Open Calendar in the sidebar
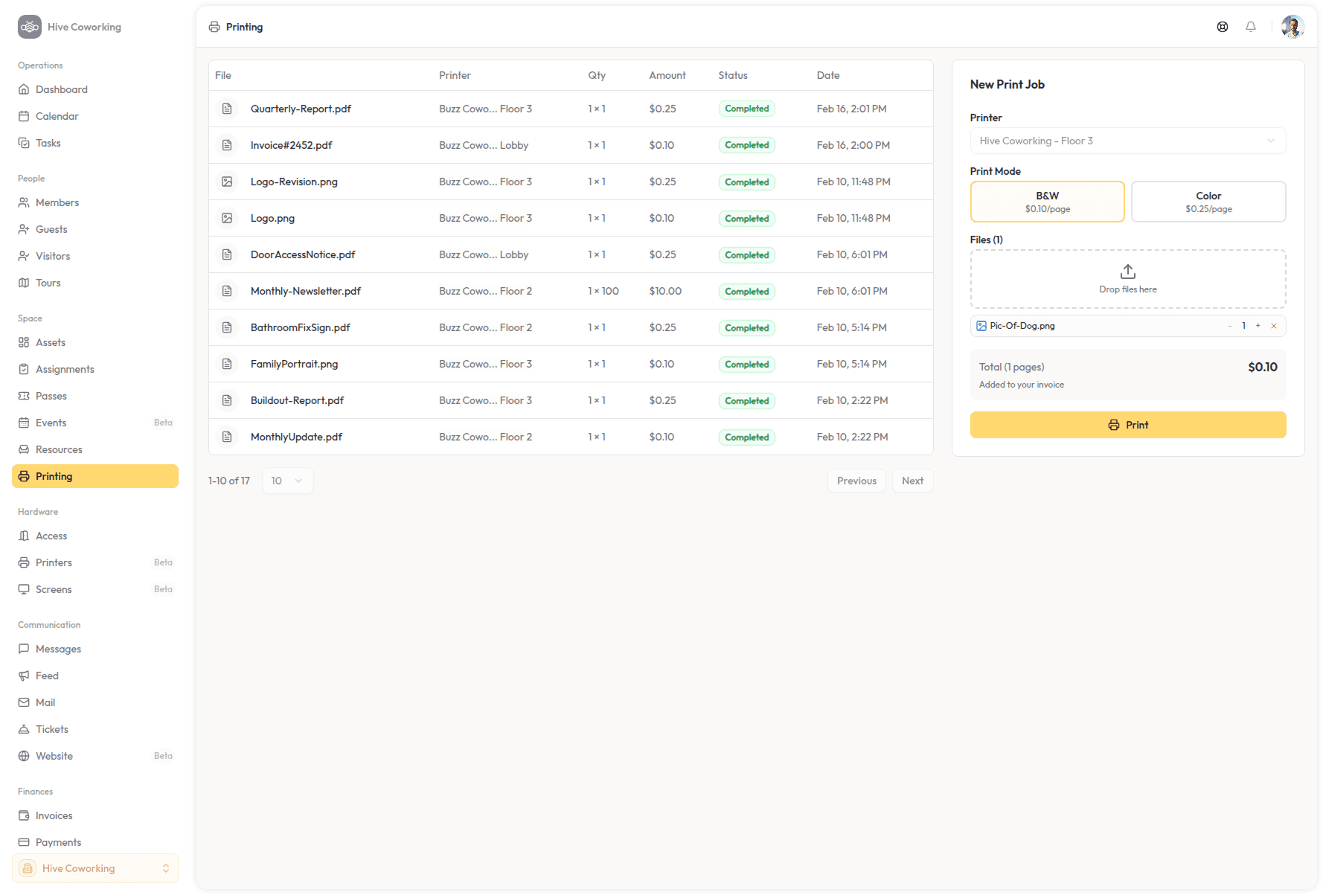The width and height of the screenshot is (1323, 895). [x=95, y=116]
